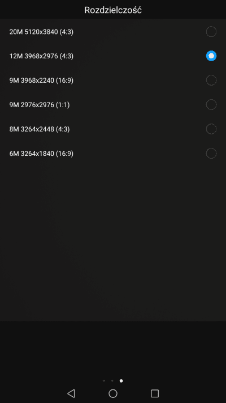Tap the Android back triangle icon

pos(71,393)
